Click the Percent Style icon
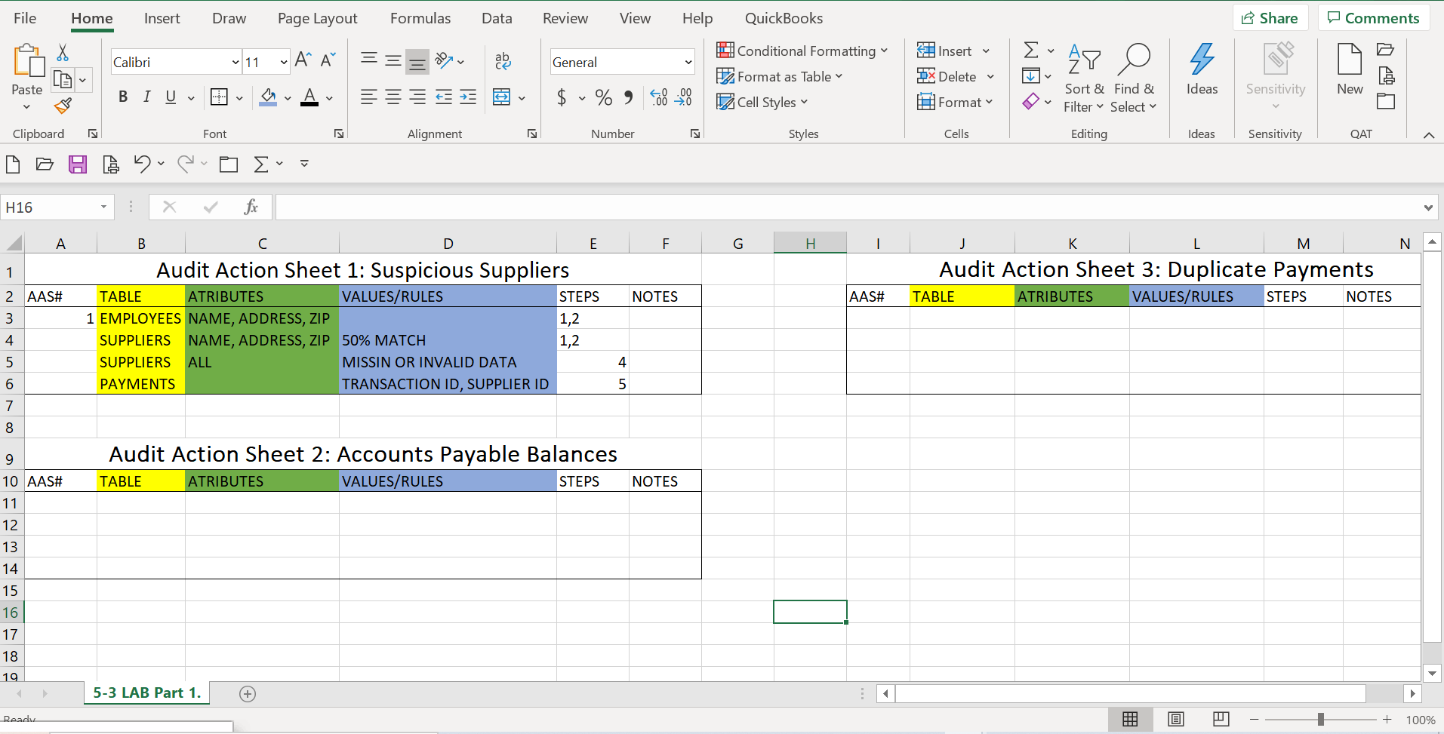The height and width of the screenshot is (734, 1444). (x=602, y=97)
